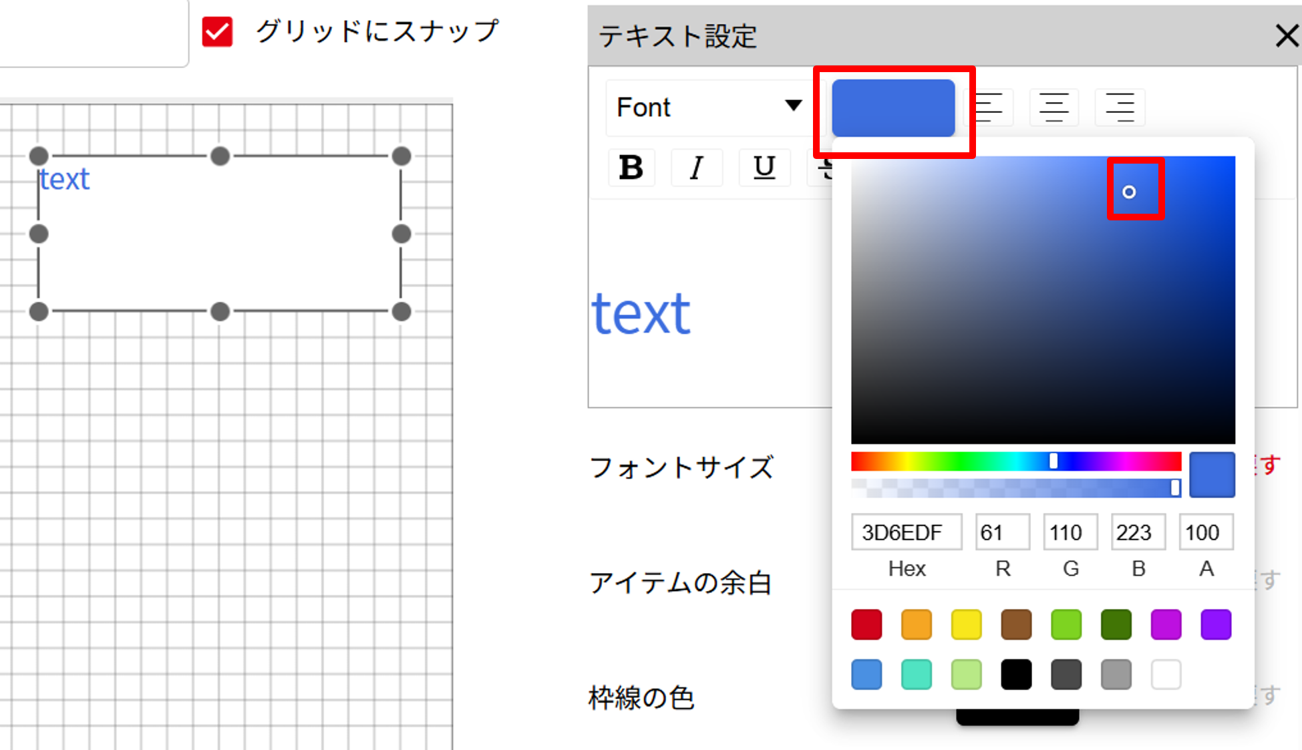This screenshot has width=1302, height=750.
Task: Toggle bold formatting button
Action: click(x=631, y=167)
